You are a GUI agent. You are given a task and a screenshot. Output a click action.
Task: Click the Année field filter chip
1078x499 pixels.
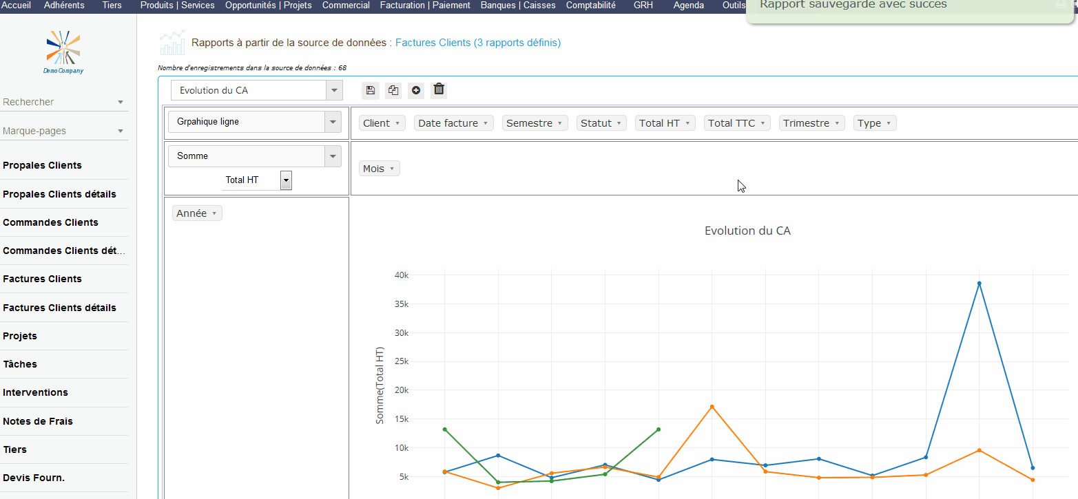[x=197, y=213]
